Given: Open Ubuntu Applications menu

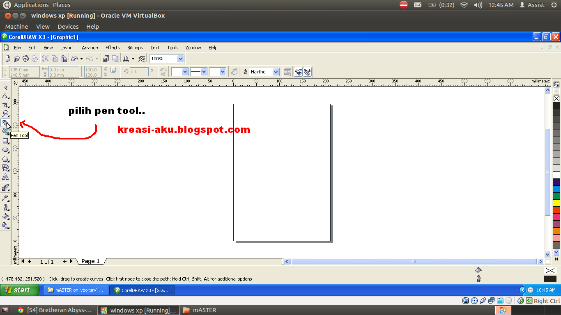Looking at the screenshot, I should point(31,5).
